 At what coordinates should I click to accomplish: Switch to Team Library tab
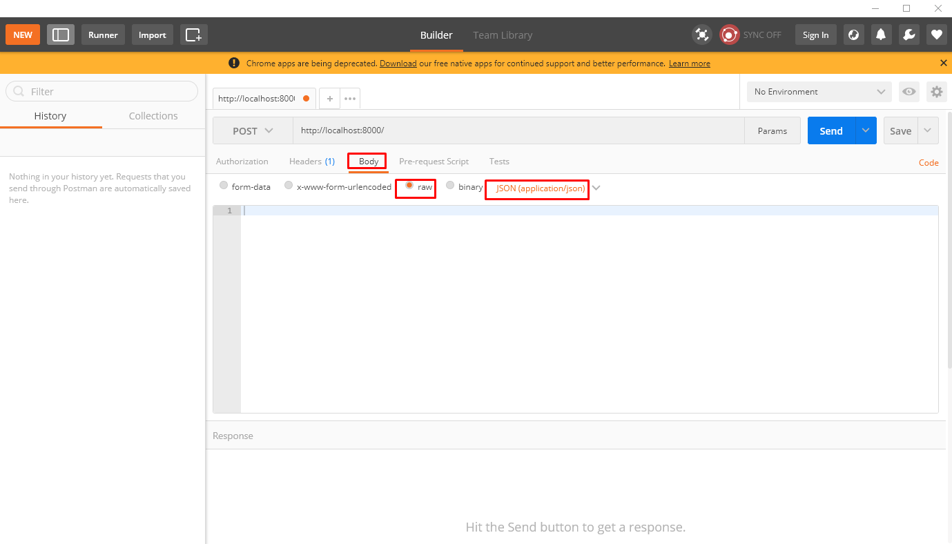(503, 35)
